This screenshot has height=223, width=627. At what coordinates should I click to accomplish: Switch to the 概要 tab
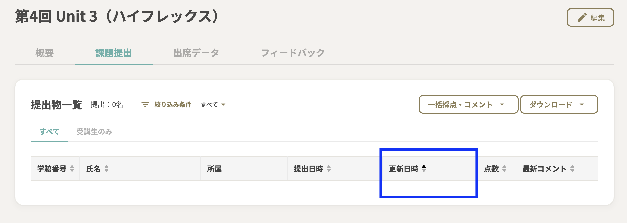pyautogui.click(x=45, y=53)
